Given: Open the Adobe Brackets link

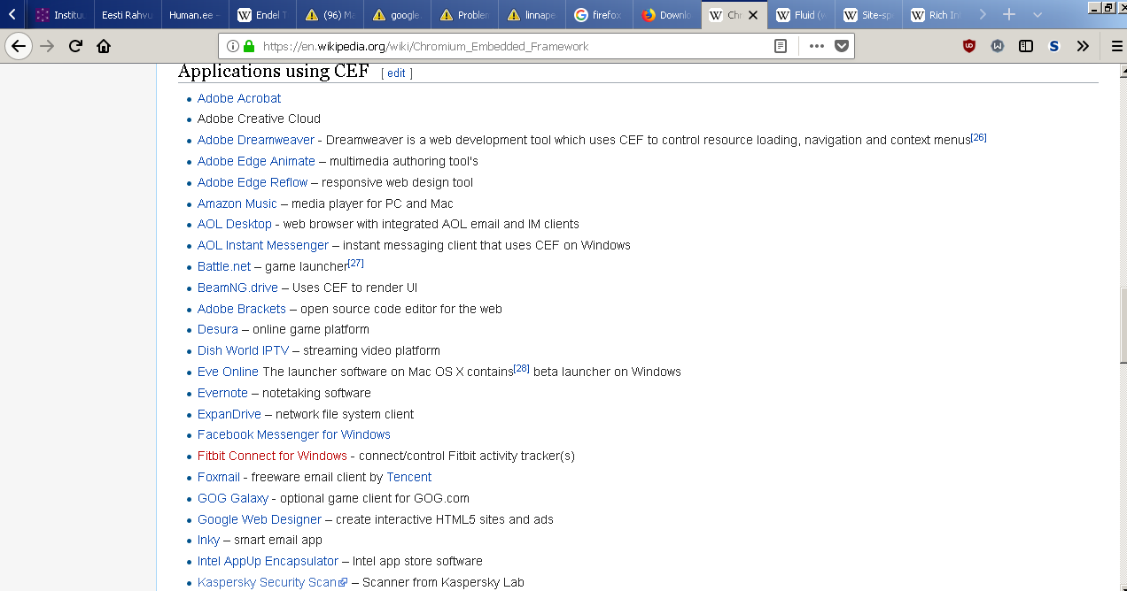Looking at the screenshot, I should 242,309.
